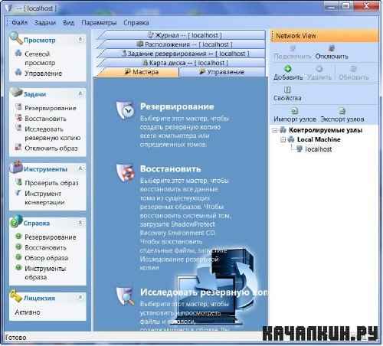Select localhost node in the tree
The image size is (383, 346).
click(318, 149)
